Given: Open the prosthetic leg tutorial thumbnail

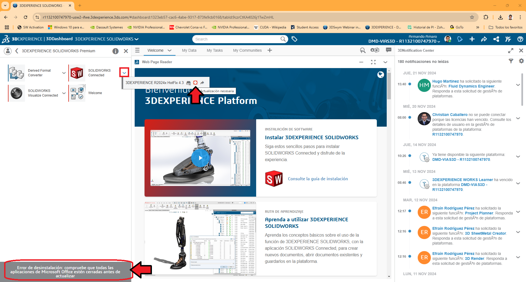Looking at the screenshot, I should (200, 239).
